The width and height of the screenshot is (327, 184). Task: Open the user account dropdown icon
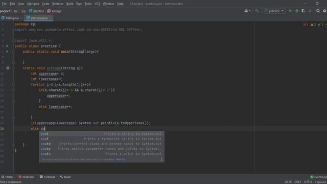(x=247, y=11)
